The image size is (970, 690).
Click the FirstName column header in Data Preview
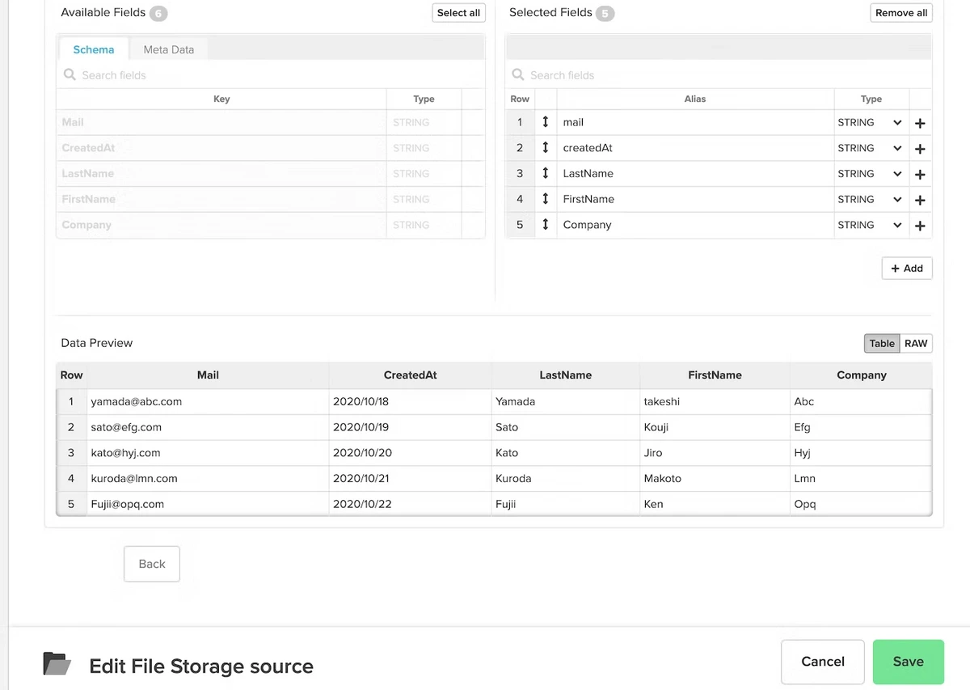tap(715, 375)
